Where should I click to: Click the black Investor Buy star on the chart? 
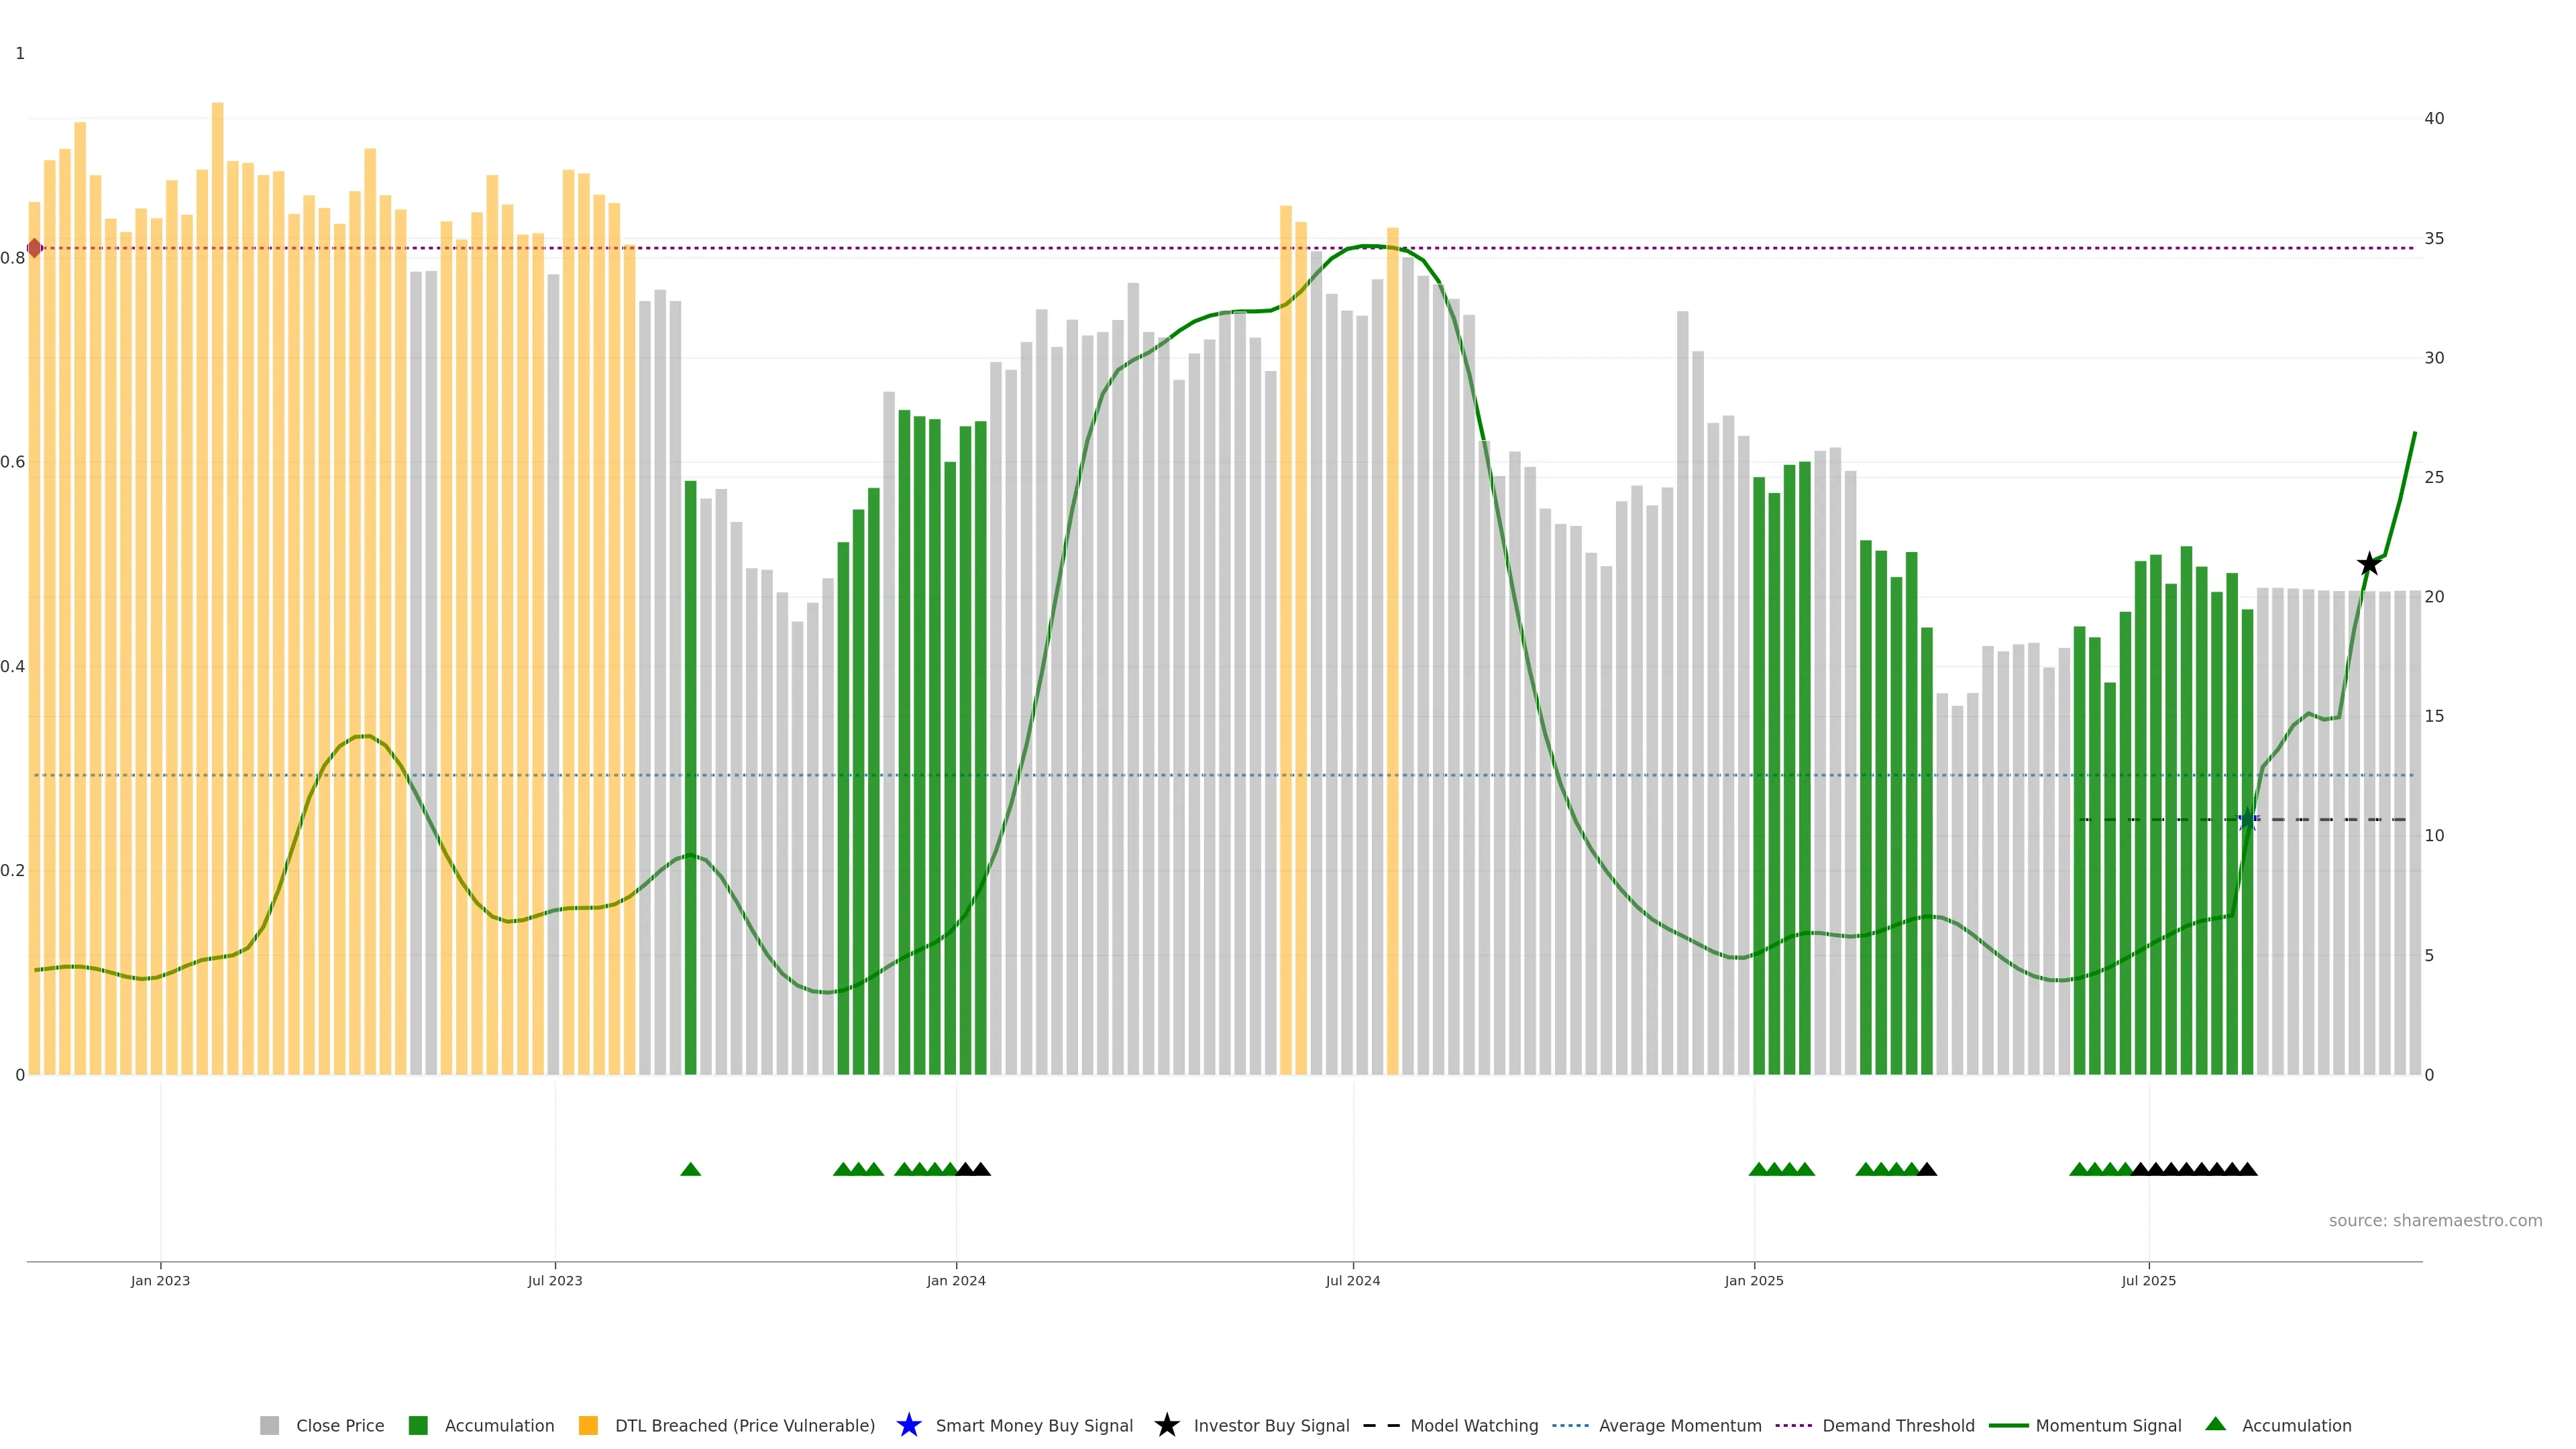[x=2368, y=564]
